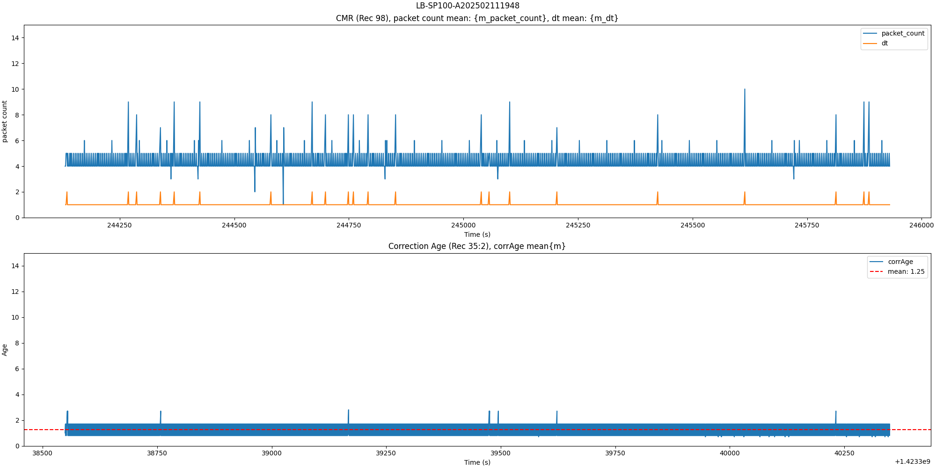Click the tallest corrAge spike near 39170

point(348,410)
